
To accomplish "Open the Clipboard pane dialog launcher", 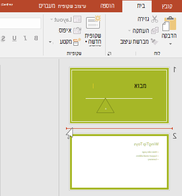I will tap(110, 54).
